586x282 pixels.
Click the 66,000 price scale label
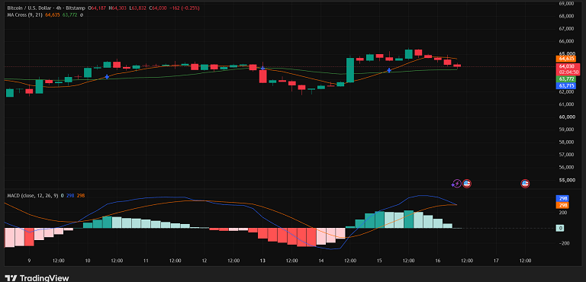coord(566,41)
